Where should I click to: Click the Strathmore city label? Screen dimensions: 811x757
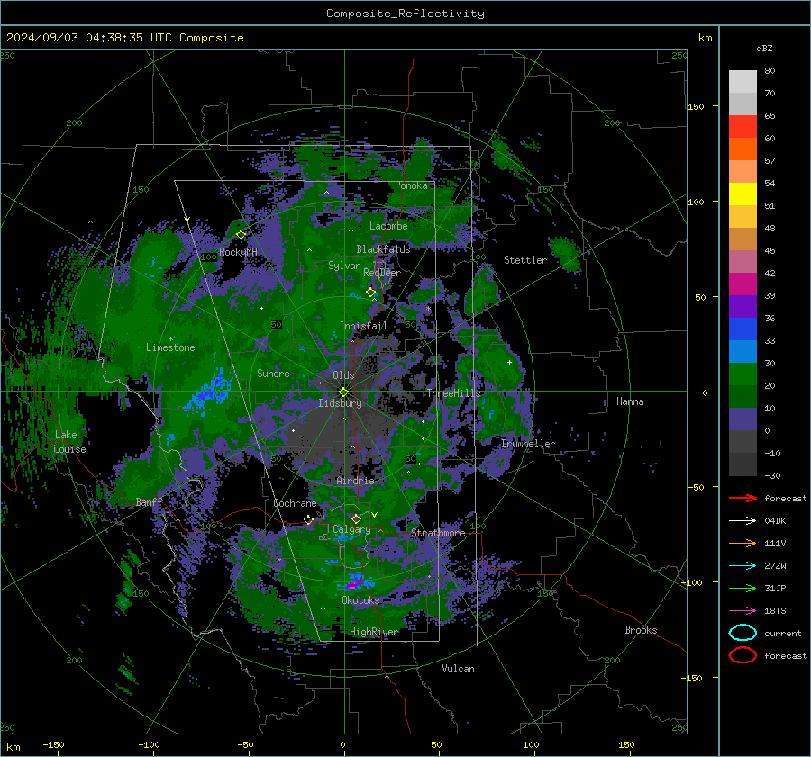(x=438, y=533)
